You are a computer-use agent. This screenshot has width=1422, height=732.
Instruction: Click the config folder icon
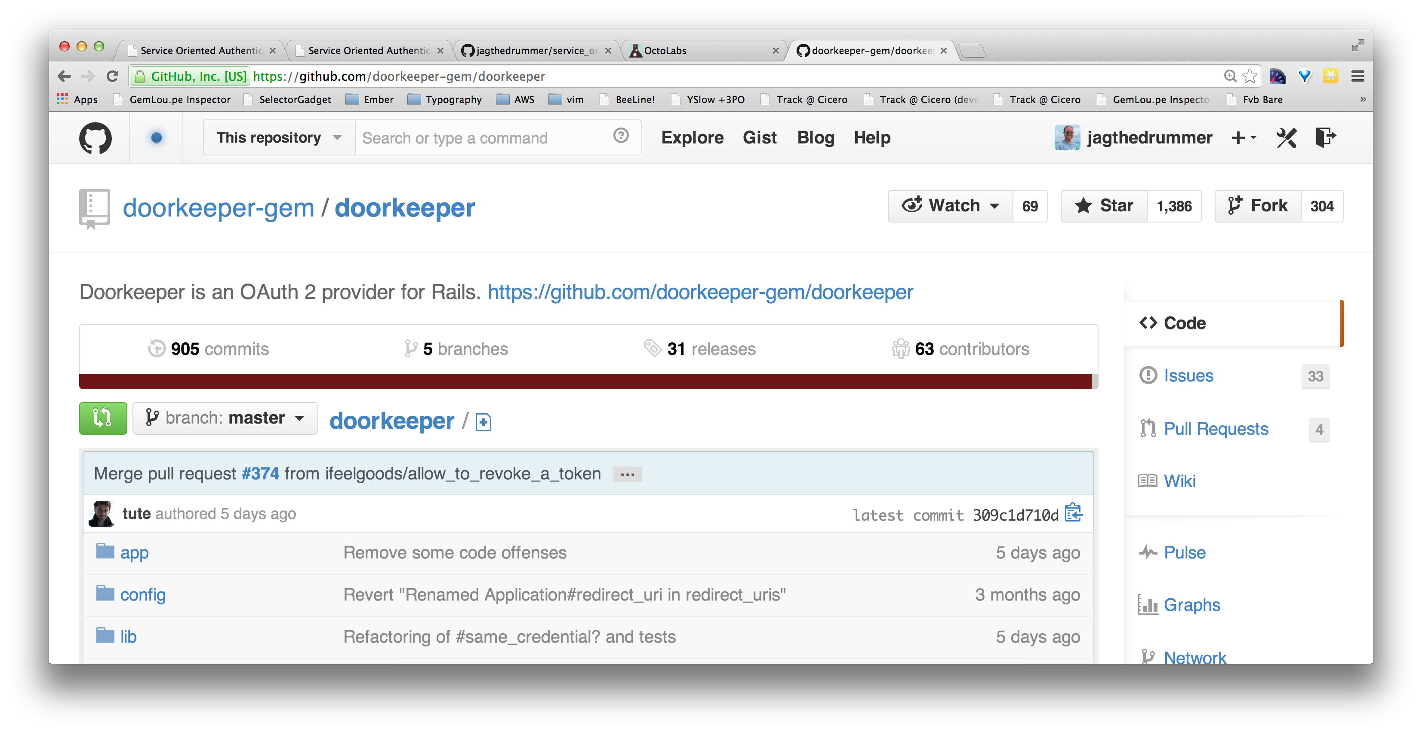click(x=105, y=593)
